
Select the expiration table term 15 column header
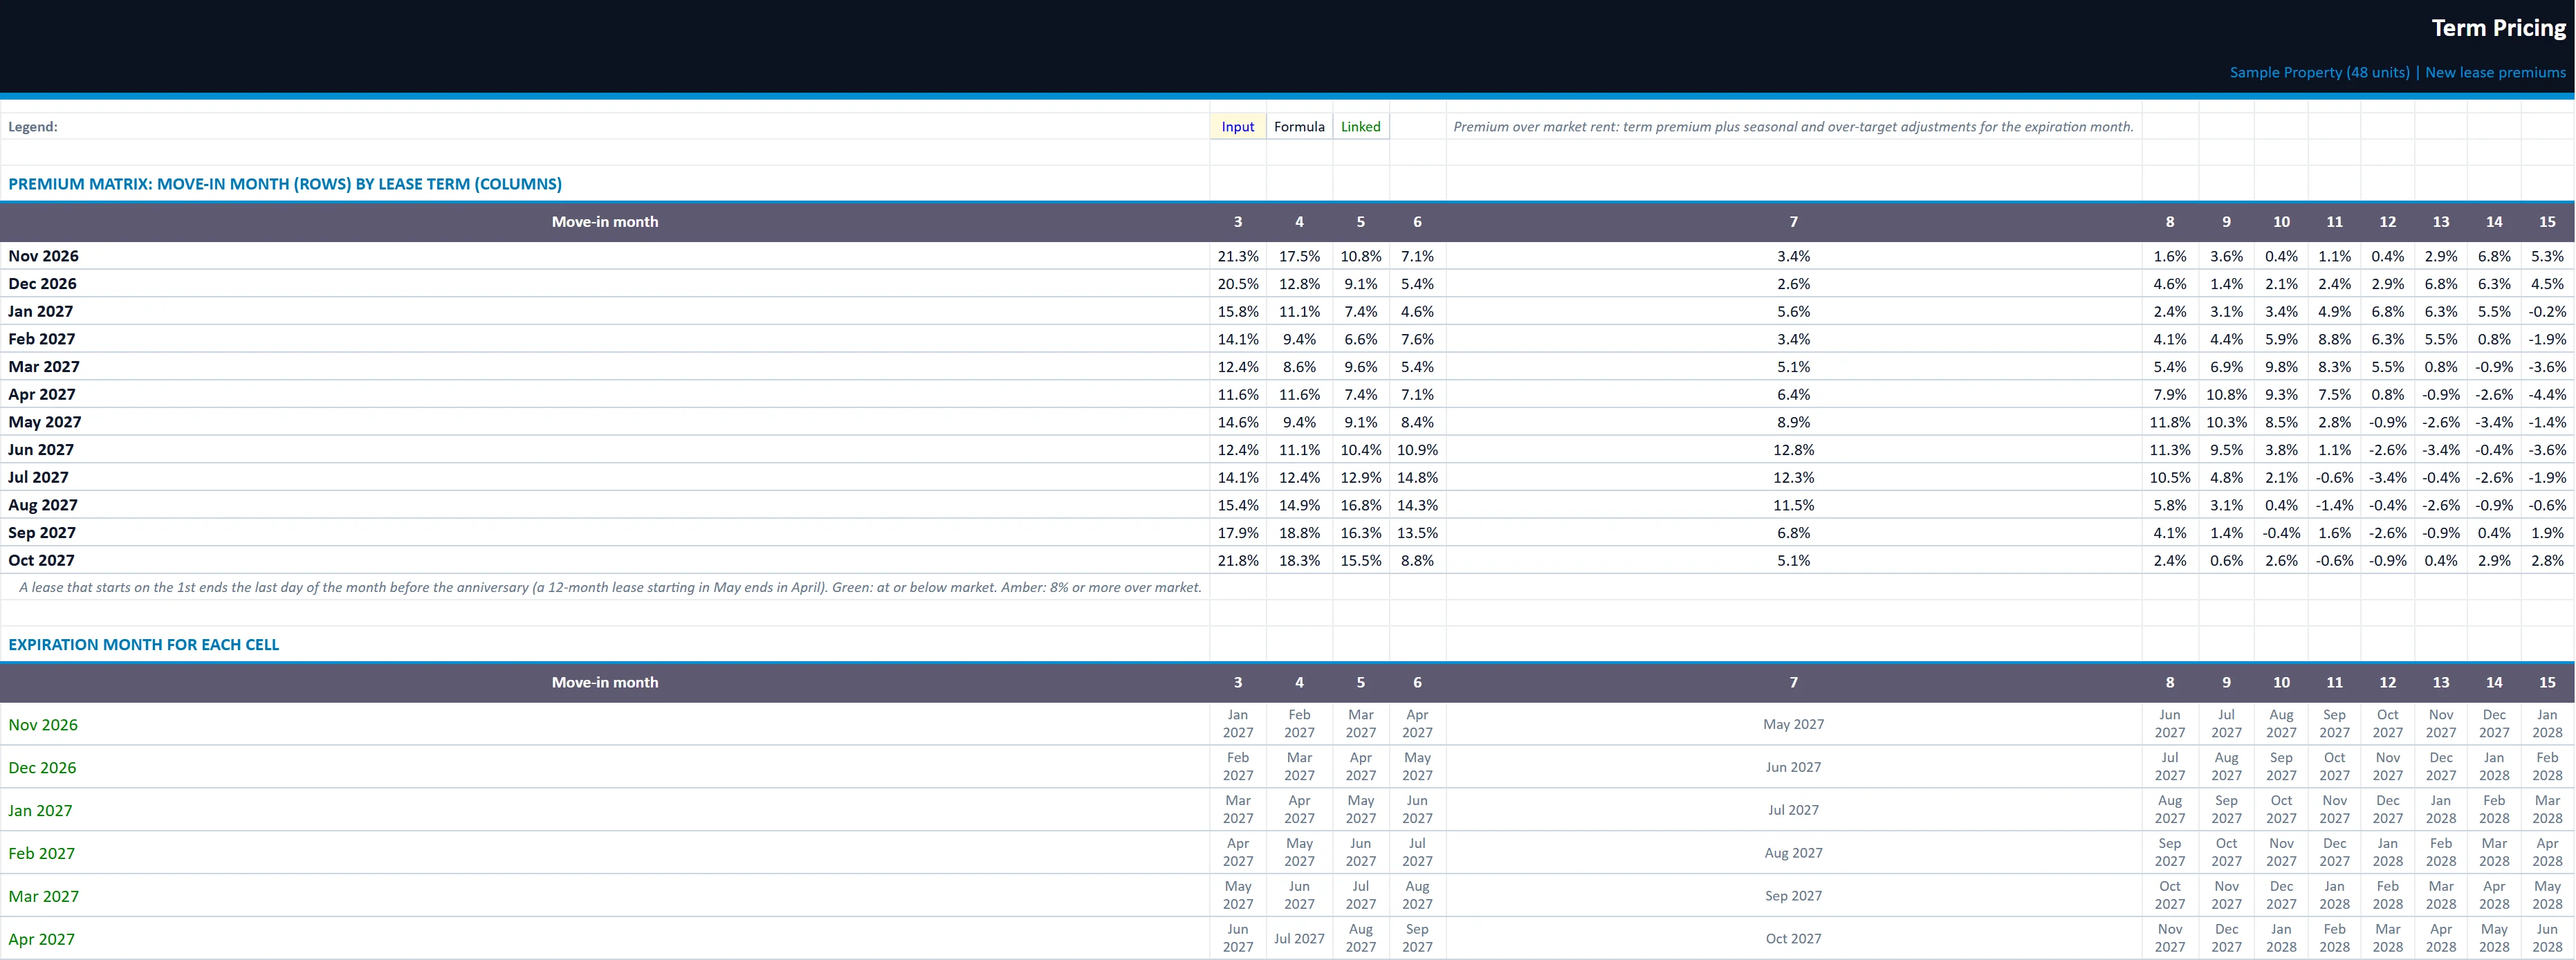(x=2547, y=682)
